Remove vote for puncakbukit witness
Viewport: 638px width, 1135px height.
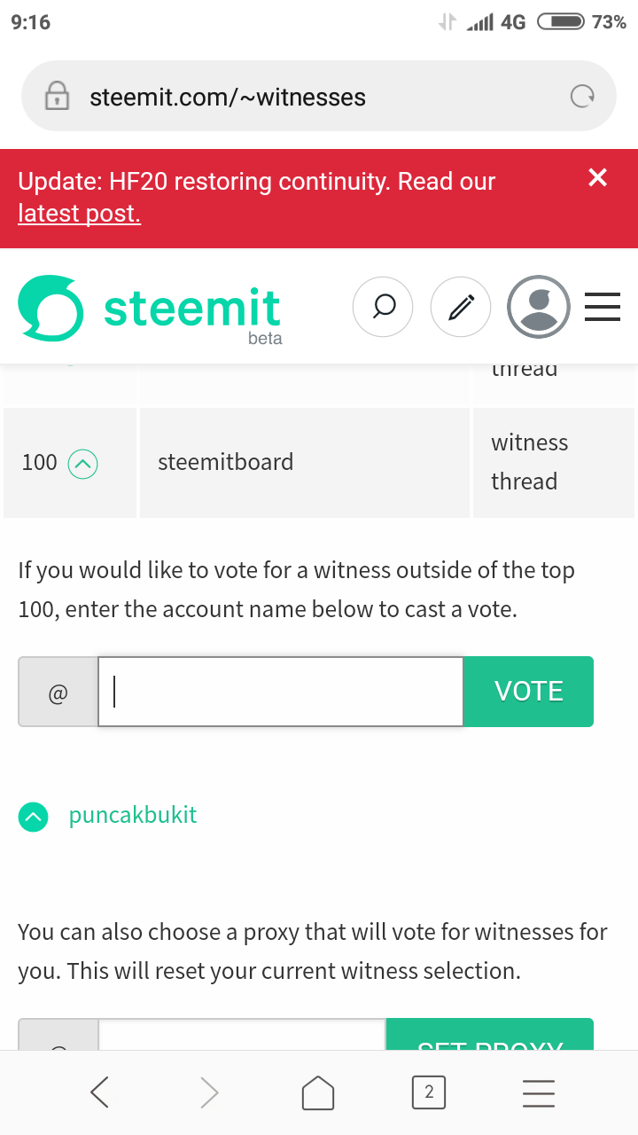[x=34, y=817]
